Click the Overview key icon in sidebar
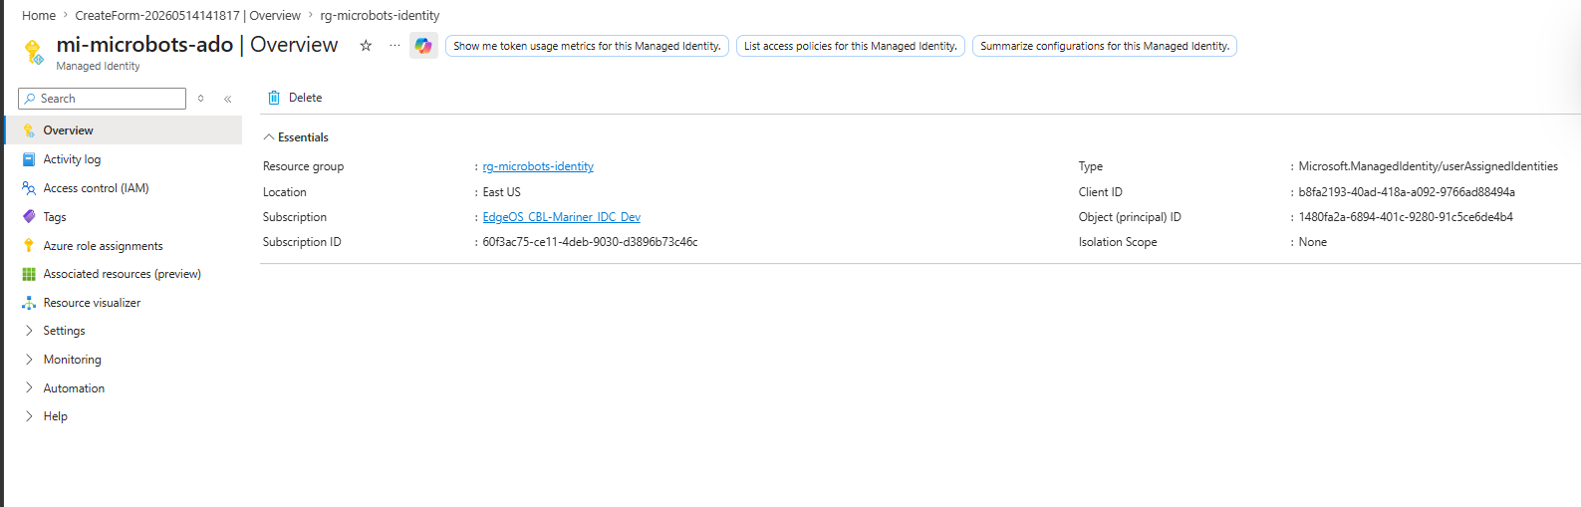This screenshot has width=1581, height=507. [29, 130]
